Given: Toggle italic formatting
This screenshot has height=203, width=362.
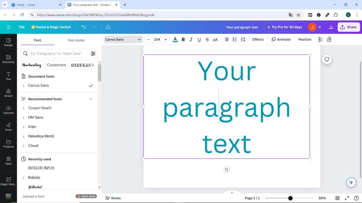Looking at the screenshot, I should pos(191,39).
